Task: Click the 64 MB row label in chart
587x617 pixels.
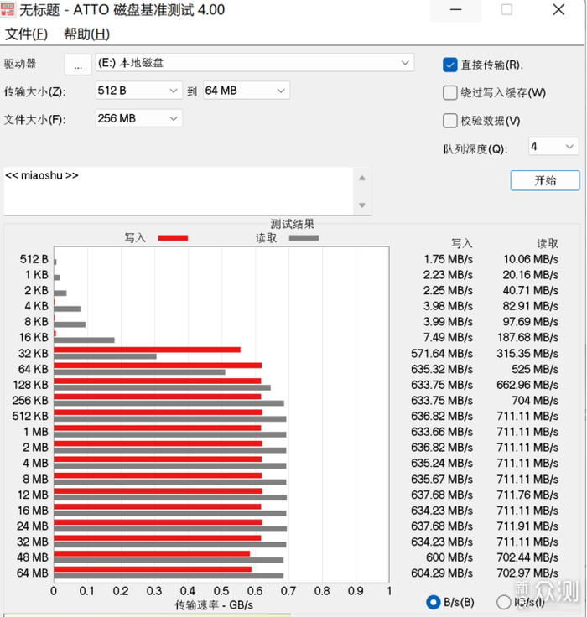Action: (x=32, y=573)
